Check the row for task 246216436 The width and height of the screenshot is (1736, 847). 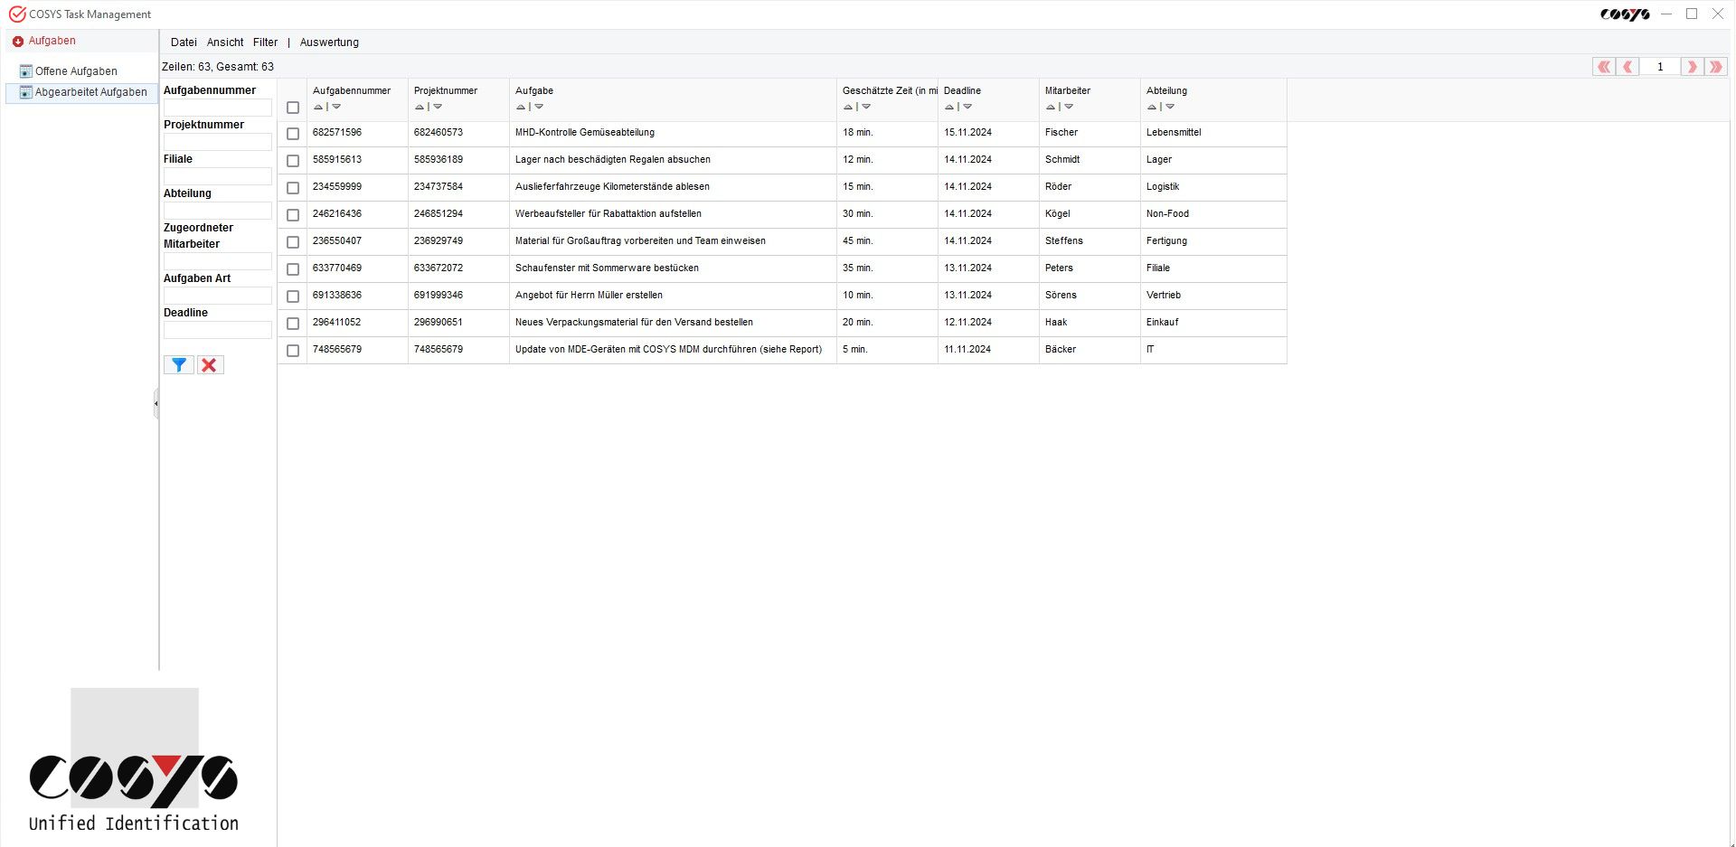point(293,215)
